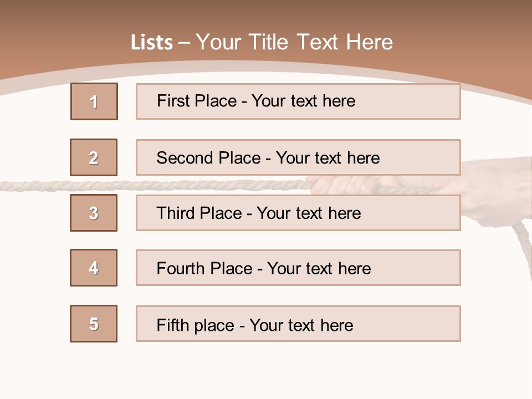
Task: Click the number 2 box
Action: [94, 157]
